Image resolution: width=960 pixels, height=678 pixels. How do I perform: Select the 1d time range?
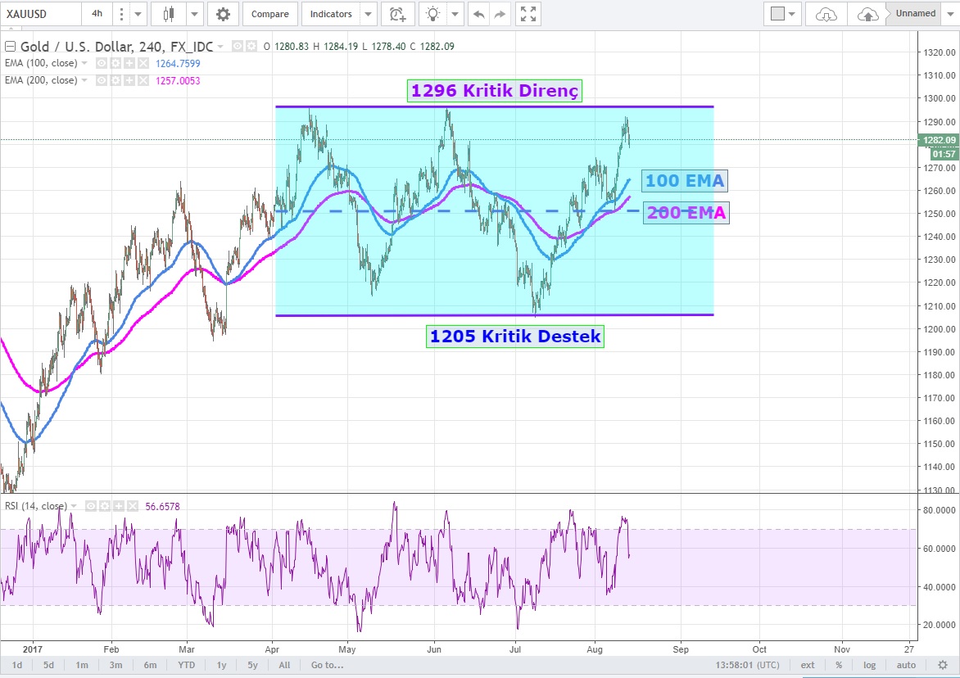pos(17,665)
